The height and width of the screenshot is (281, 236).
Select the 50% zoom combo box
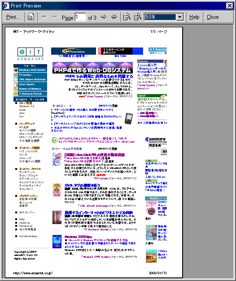(x=163, y=17)
